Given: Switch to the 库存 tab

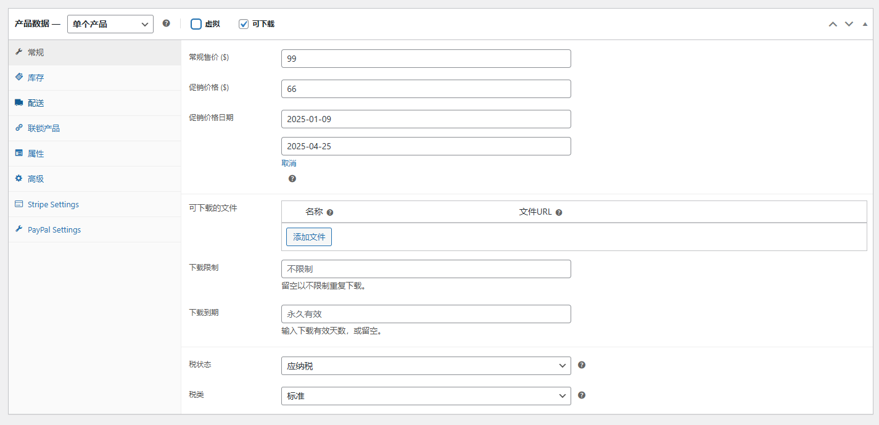Looking at the screenshot, I should pyautogui.click(x=94, y=78).
